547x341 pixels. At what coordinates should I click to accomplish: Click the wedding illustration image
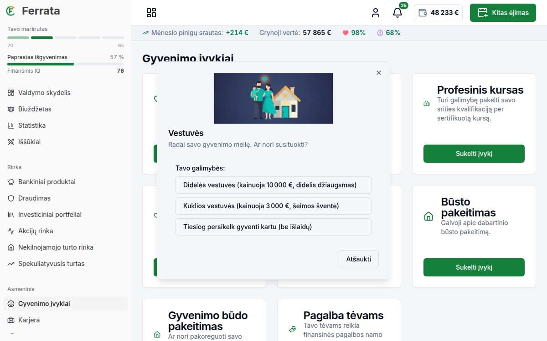pyautogui.click(x=273, y=98)
